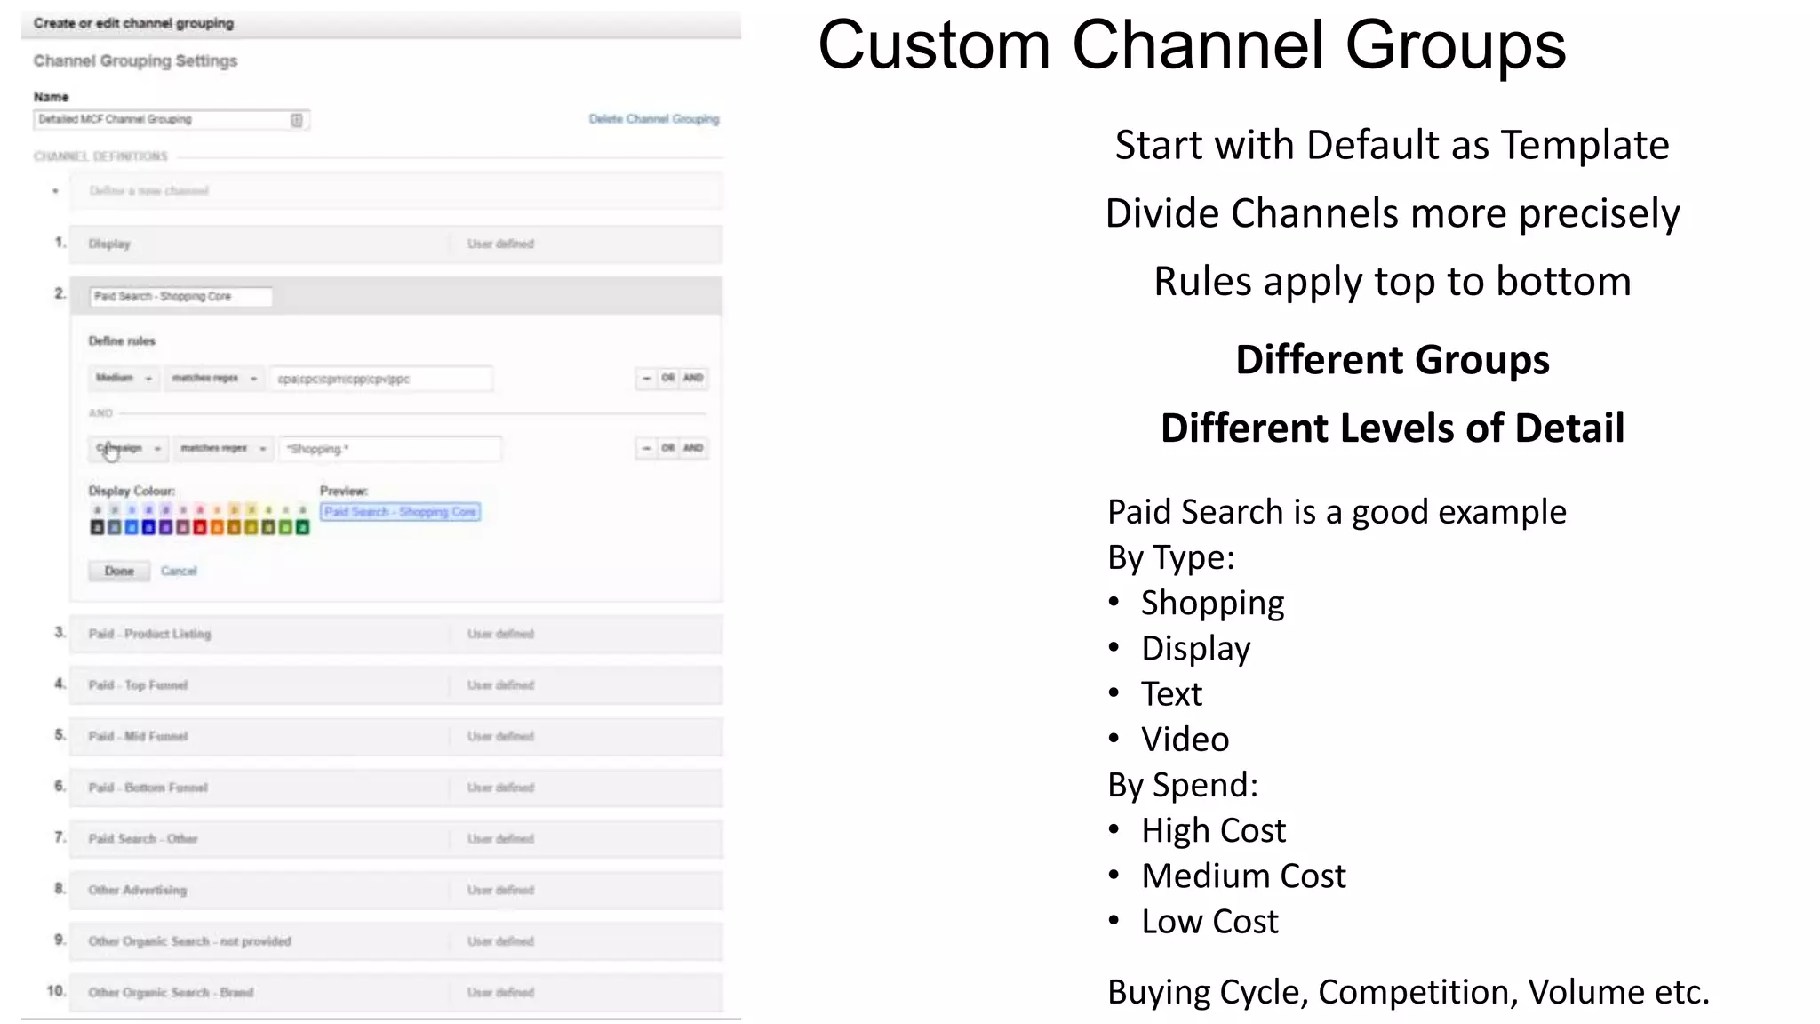Remove the Medium rule with minus button
This screenshot has width=1820, height=1024.
[x=646, y=378]
